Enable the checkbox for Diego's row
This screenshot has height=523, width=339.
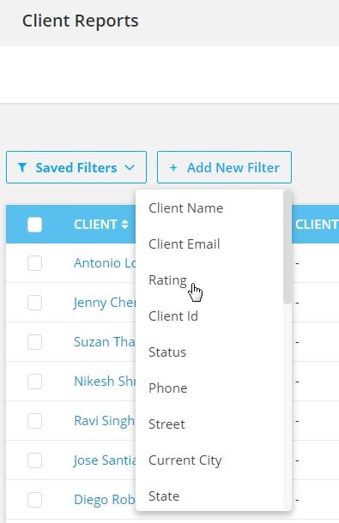(34, 500)
